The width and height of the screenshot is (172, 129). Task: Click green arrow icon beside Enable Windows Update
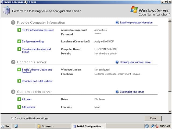[x=19, y=69]
